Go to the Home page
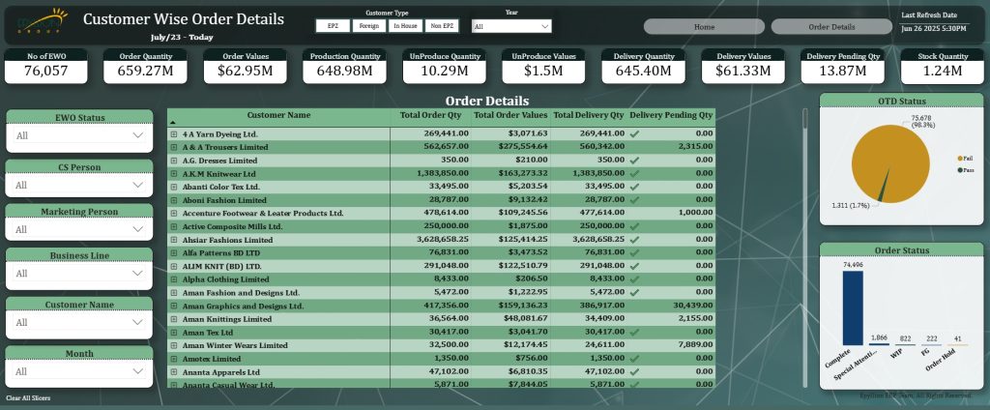Image resolution: width=990 pixels, height=410 pixels. pyautogui.click(x=704, y=27)
